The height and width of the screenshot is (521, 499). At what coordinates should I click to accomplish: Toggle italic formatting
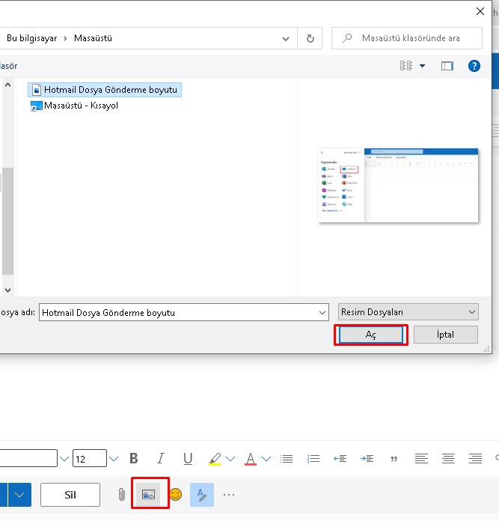tap(161, 458)
